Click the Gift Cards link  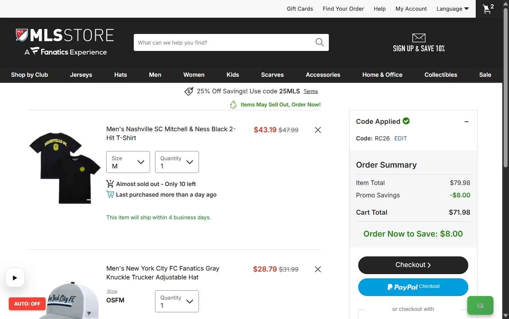click(x=300, y=9)
